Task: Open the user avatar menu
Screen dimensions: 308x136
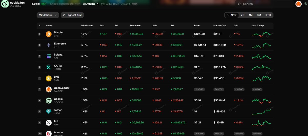Action: pyautogui.click(x=299, y=4)
